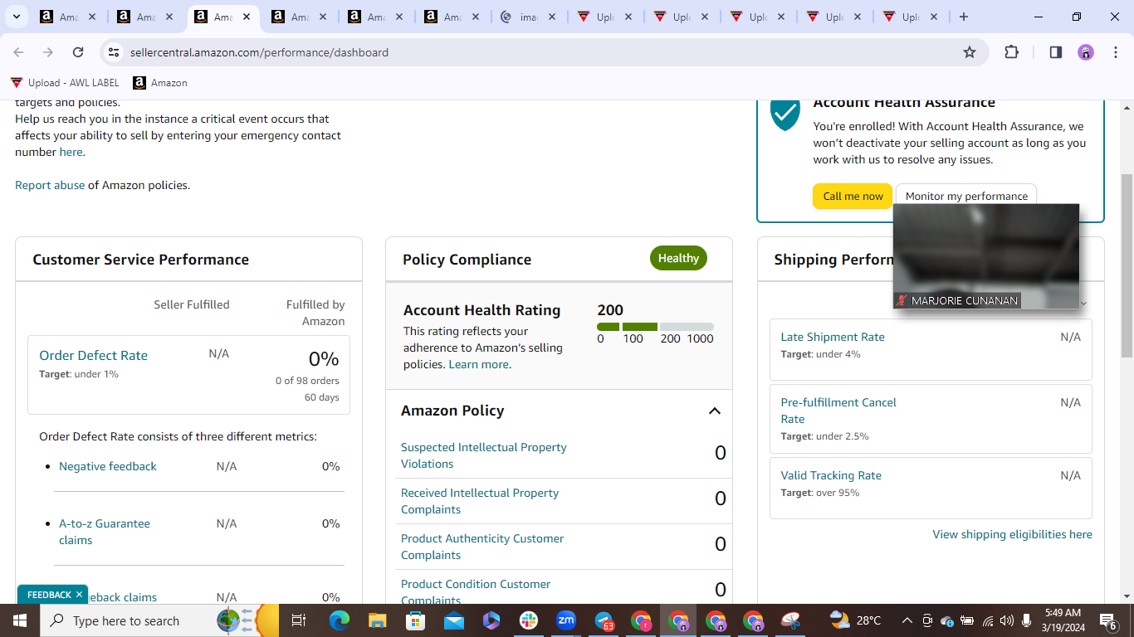Open A-to-z Guarantee claims link

click(x=105, y=532)
